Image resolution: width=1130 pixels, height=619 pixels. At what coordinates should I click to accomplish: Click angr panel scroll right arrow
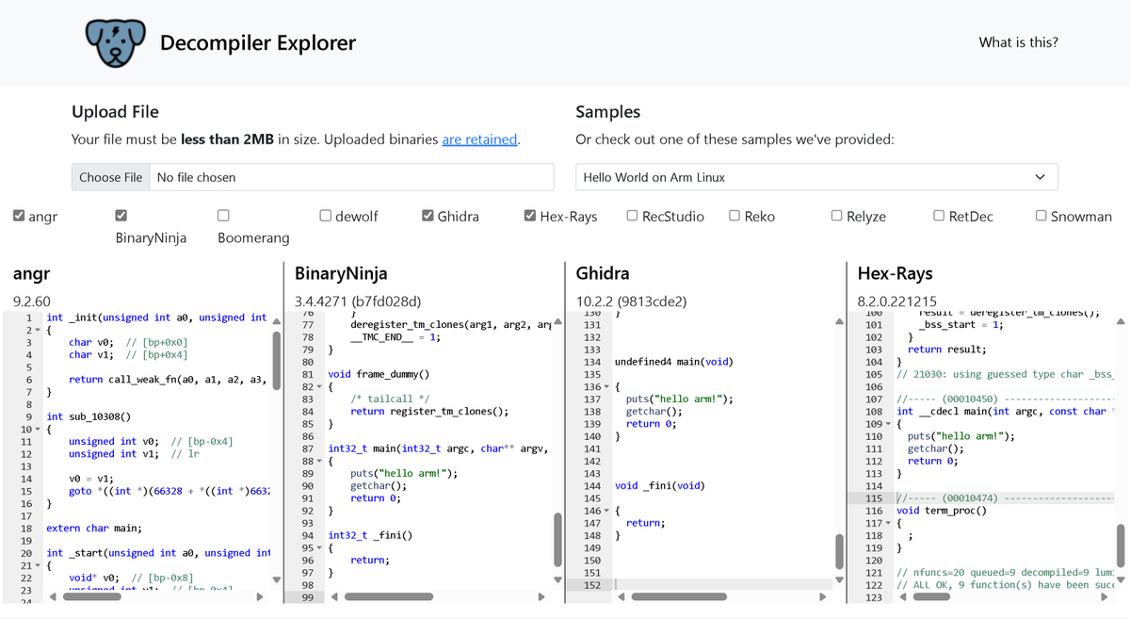coord(260,595)
